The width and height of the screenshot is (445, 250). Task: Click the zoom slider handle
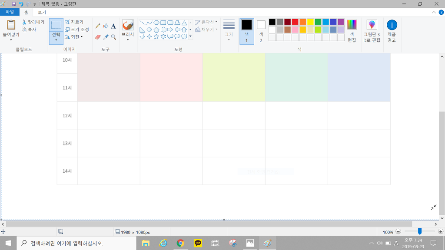[x=419, y=232]
